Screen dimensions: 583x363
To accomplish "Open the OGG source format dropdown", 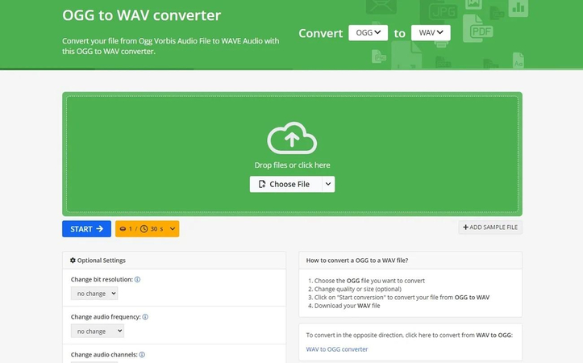I will pyautogui.click(x=368, y=33).
